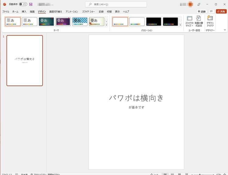Image resolution: width=228 pixels, height=175 pixels.
Task: Expand the variations gallery more options
Action: [180, 25]
